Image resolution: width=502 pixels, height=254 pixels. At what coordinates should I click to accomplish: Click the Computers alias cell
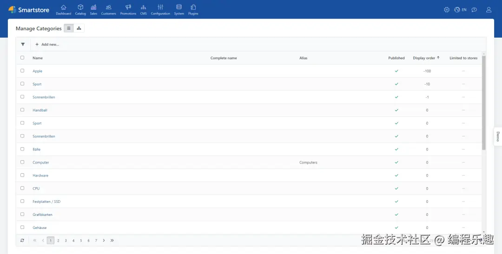point(308,163)
